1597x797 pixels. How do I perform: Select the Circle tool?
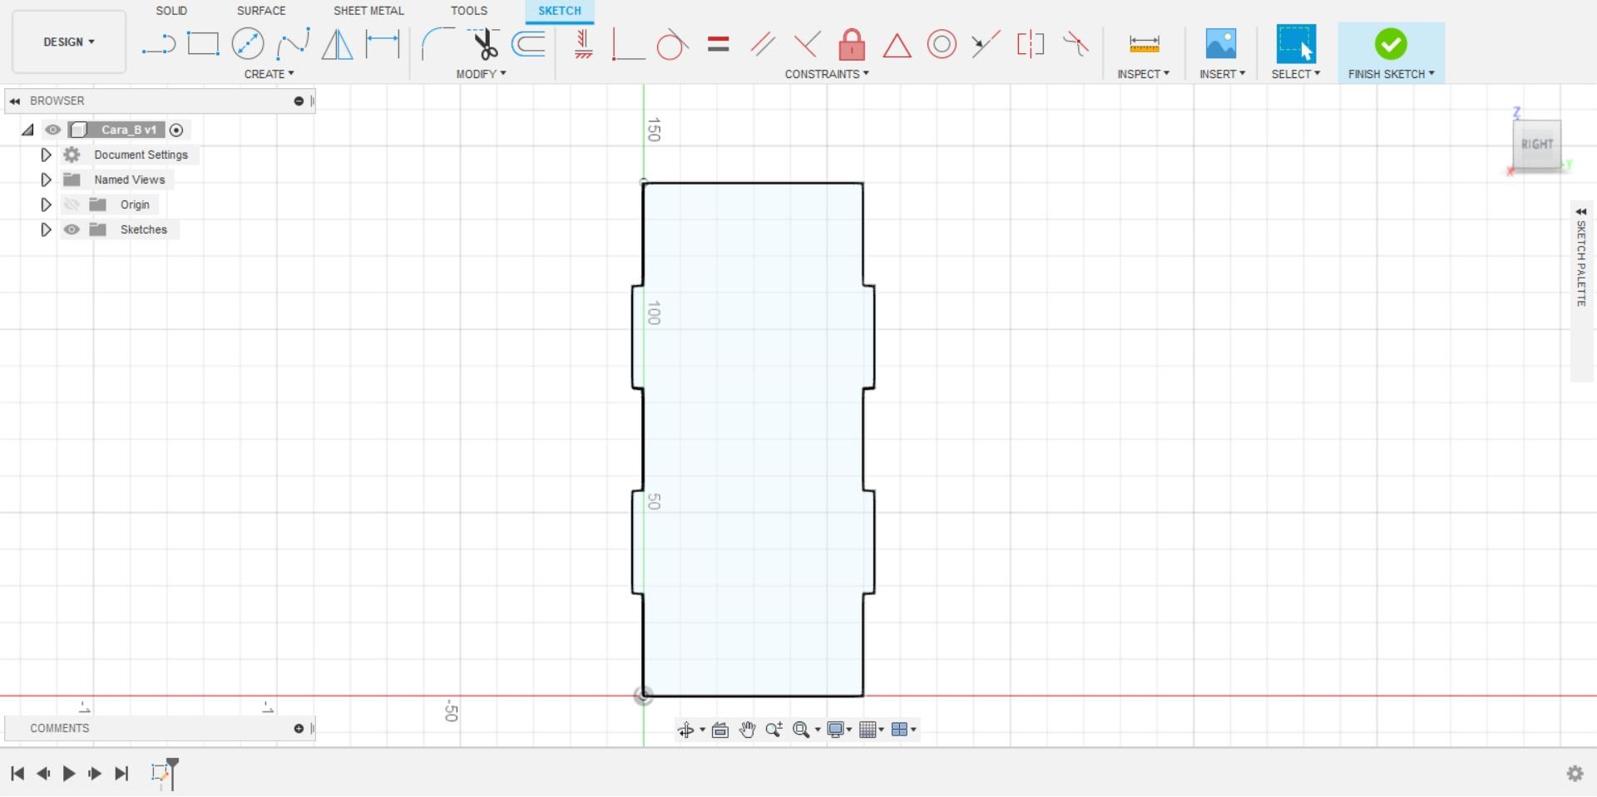click(x=248, y=44)
